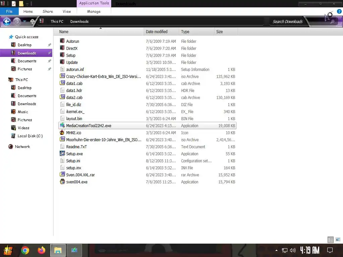
Task: Open the notification center icon
Action: click(x=330, y=250)
